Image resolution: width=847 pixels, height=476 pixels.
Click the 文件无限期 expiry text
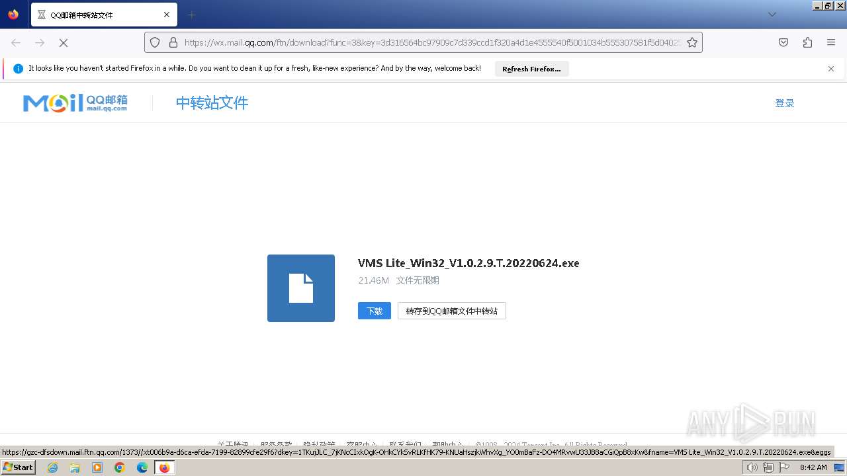418,280
